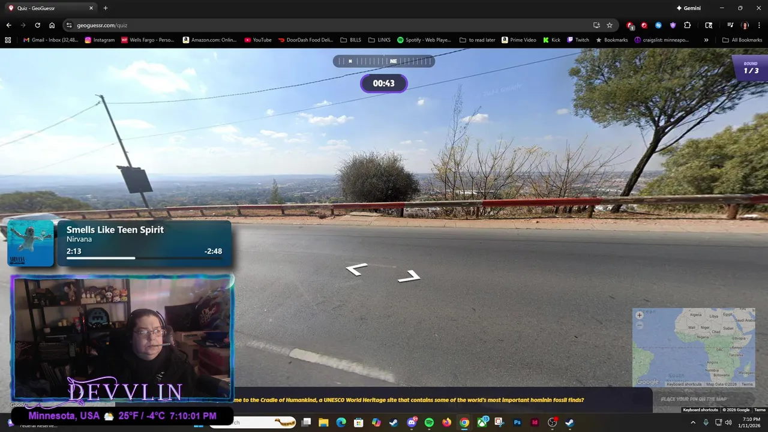Click the Street View compass bar
768x432 pixels.
point(384,61)
